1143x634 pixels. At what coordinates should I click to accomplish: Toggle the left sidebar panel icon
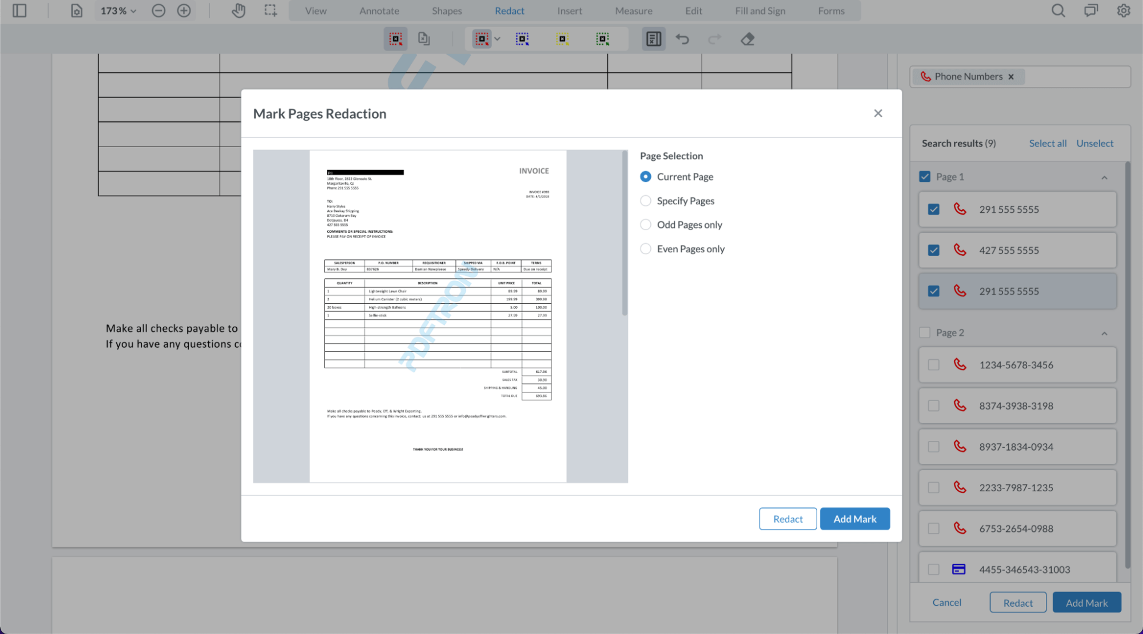20,11
